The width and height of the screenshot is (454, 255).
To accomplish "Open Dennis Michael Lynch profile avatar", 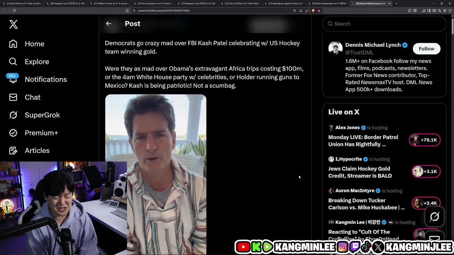I will [x=335, y=49].
